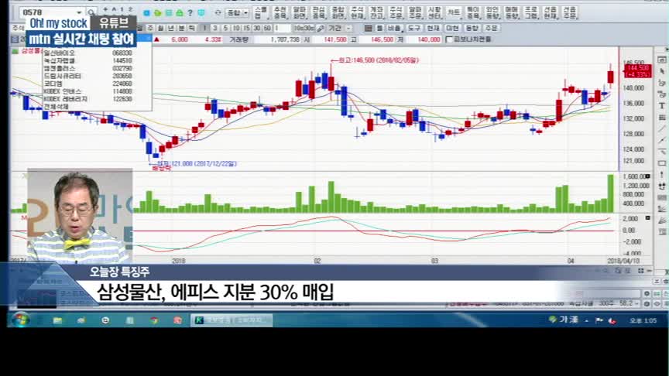
Task: Select the 30 minute interval button
Action: 256,28
